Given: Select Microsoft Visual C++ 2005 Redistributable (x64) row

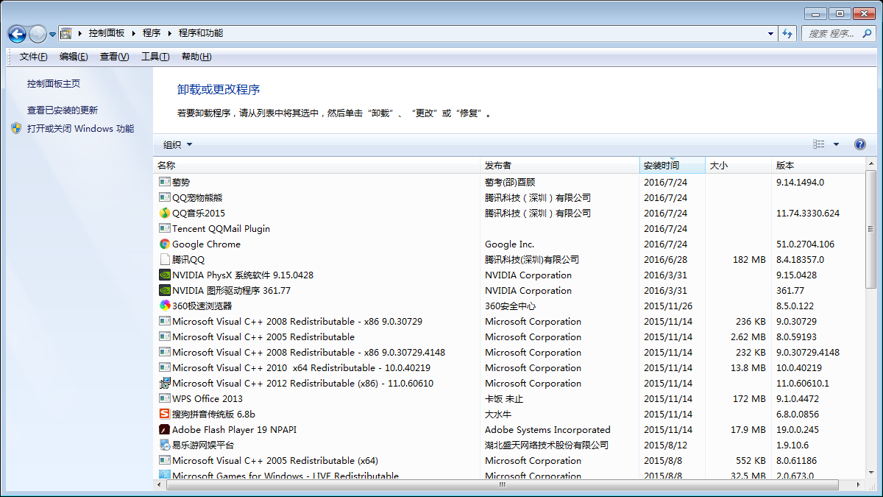Looking at the screenshot, I should click(x=509, y=461).
